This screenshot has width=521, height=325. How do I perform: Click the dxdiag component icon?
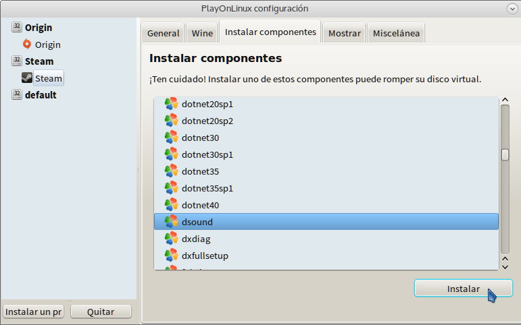click(171, 239)
